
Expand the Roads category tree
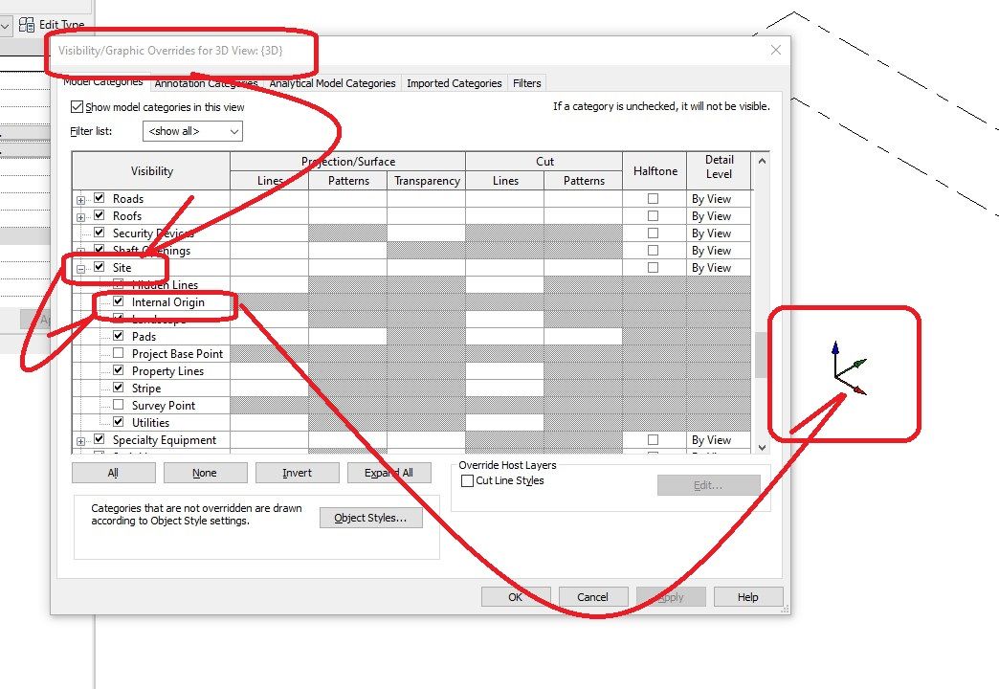point(80,198)
